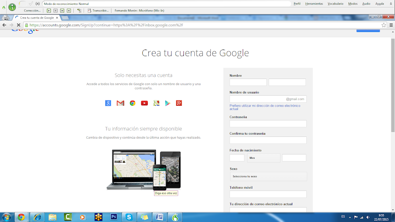
Task: Click the DragonBar play playback button
Action: pyautogui.click(x=49, y=11)
